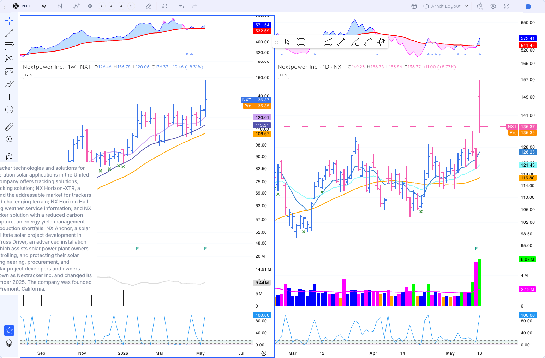Click the 126.23 moving average label

point(527,152)
